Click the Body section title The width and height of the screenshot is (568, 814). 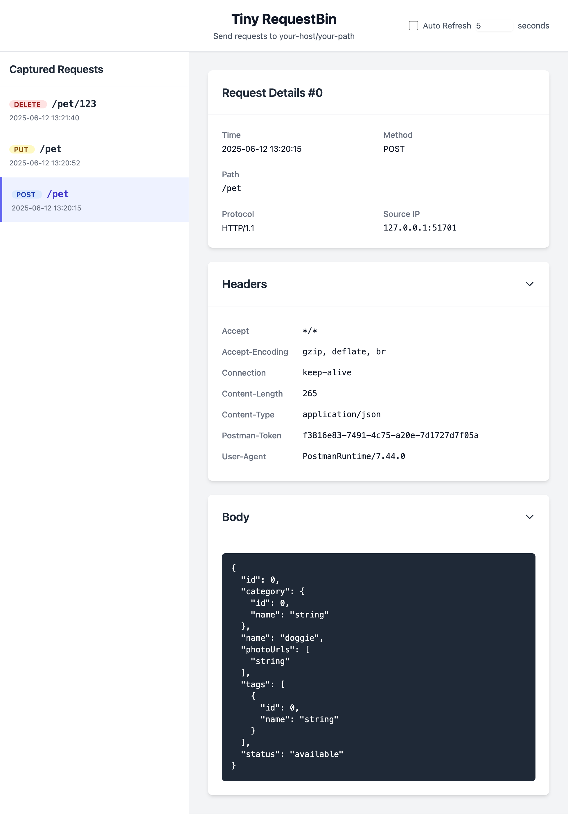(235, 517)
